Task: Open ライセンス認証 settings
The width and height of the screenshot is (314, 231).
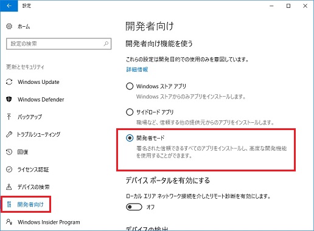Action: point(33,170)
